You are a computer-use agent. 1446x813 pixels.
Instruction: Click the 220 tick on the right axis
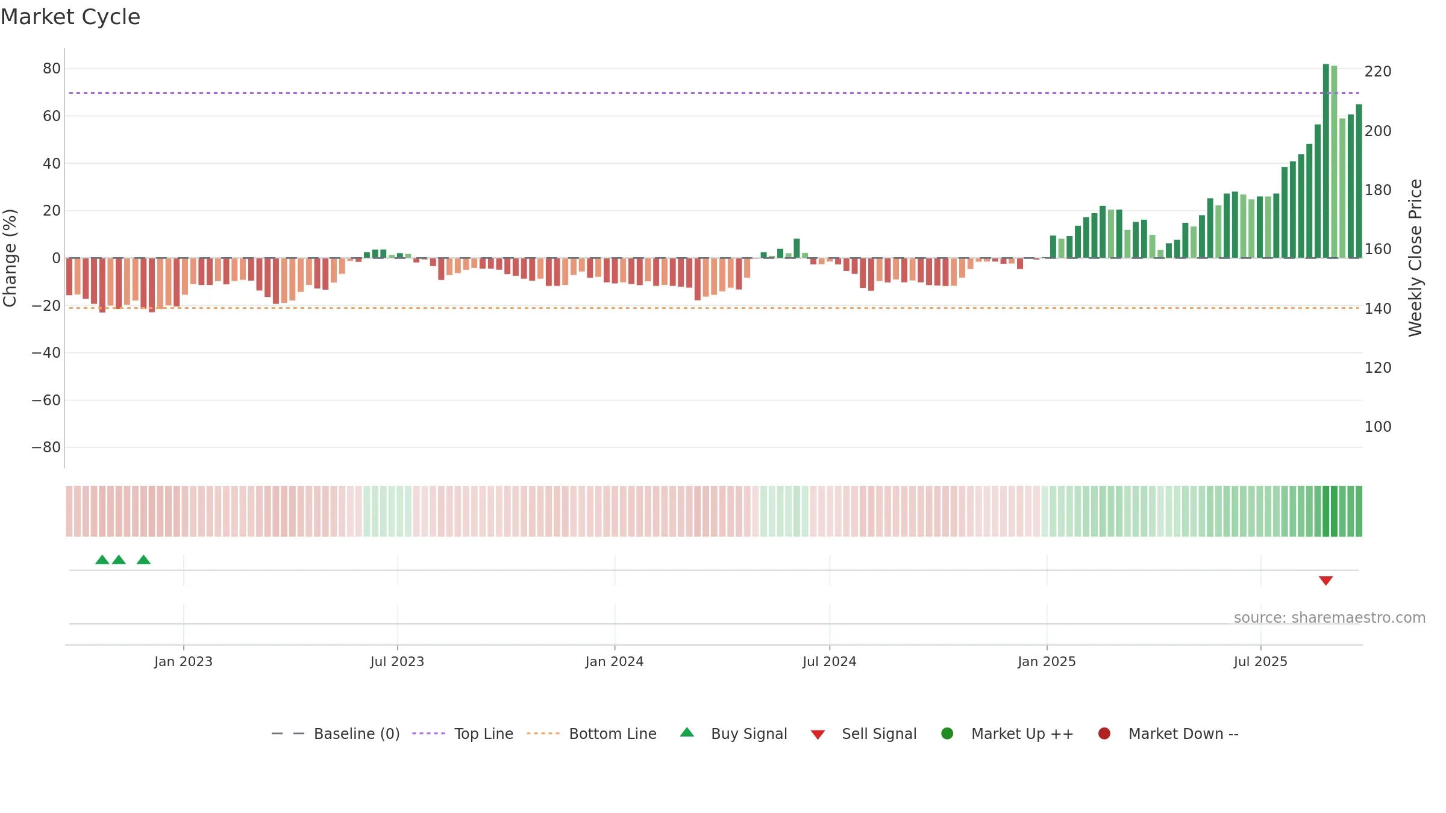pyautogui.click(x=1378, y=72)
